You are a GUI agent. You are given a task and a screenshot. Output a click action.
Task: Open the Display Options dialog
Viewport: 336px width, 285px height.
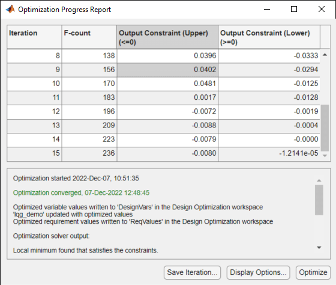pos(258,272)
